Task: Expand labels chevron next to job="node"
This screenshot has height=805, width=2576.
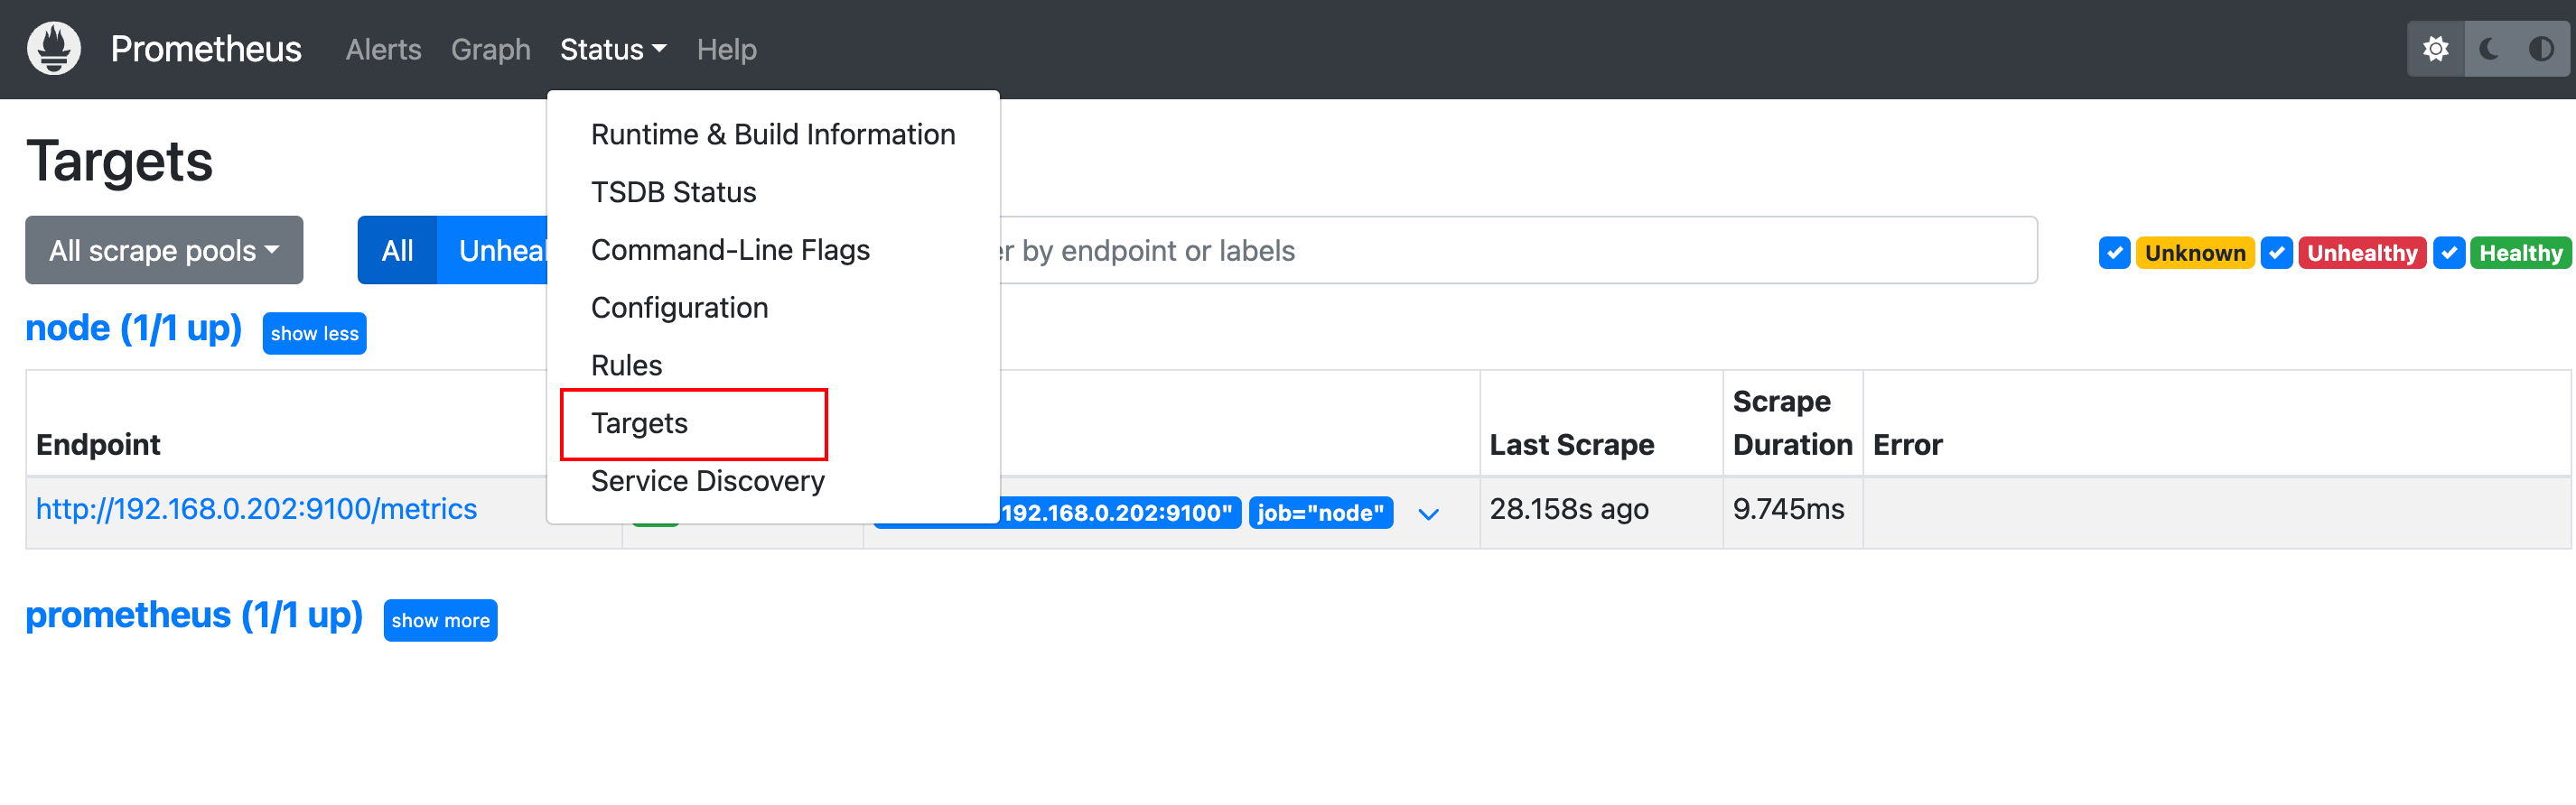Action: point(1428,514)
